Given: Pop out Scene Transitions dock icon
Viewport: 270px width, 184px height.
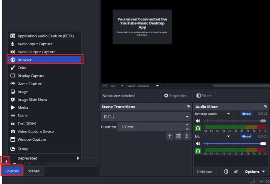Looking at the screenshot, I should pyautogui.click(x=189, y=107).
